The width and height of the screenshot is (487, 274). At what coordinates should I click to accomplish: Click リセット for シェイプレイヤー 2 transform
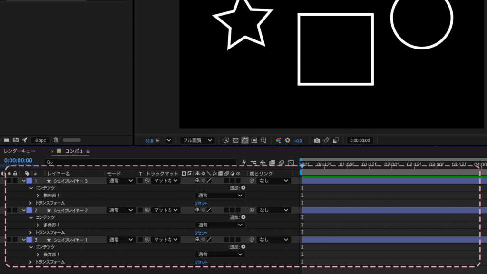tap(201, 232)
